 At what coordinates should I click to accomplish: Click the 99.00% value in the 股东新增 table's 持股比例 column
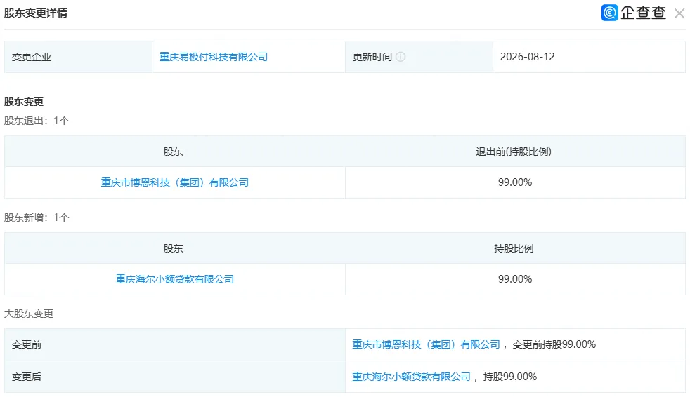click(x=515, y=279)
